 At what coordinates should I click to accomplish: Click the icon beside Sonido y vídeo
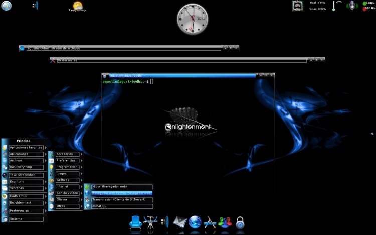tap(51, 193)
